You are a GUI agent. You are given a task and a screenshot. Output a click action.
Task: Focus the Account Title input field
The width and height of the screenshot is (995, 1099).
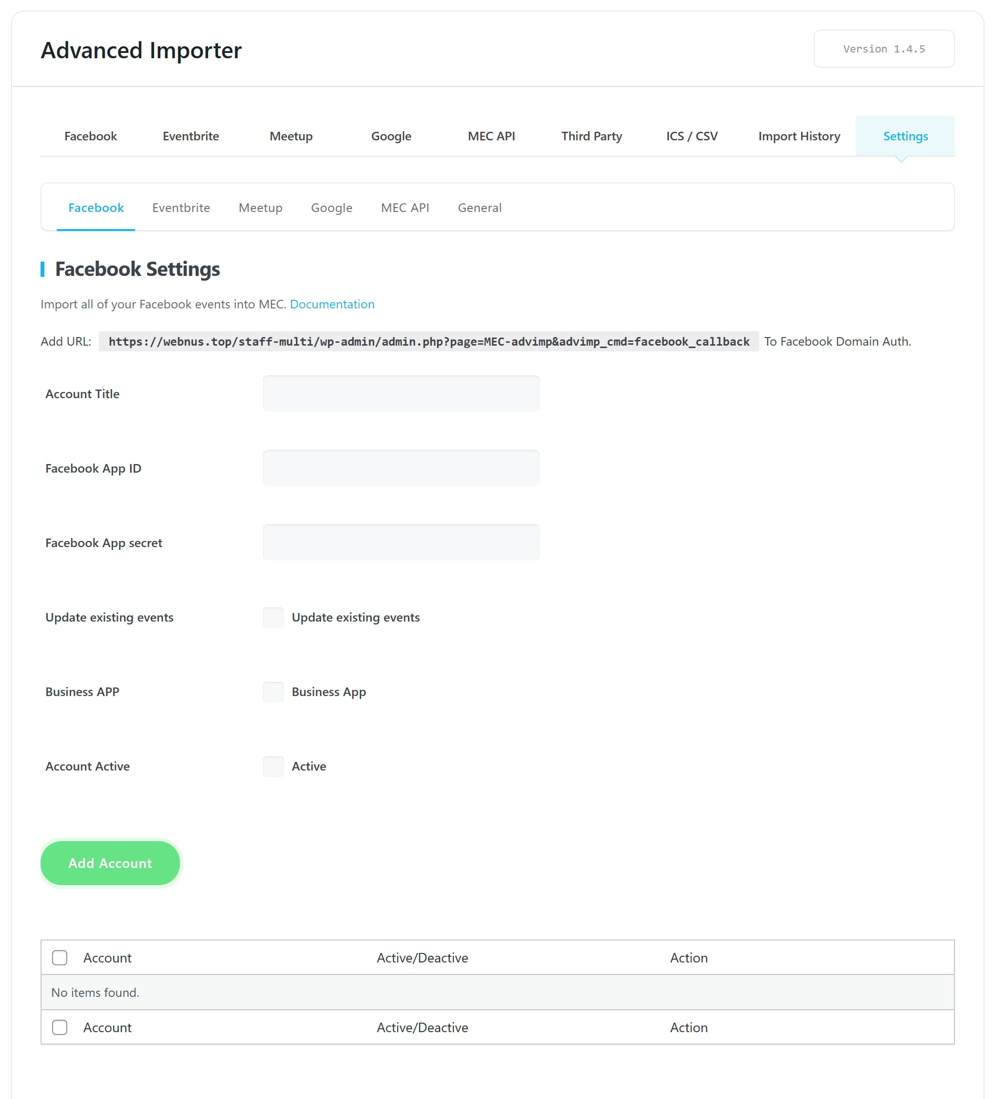401,393
